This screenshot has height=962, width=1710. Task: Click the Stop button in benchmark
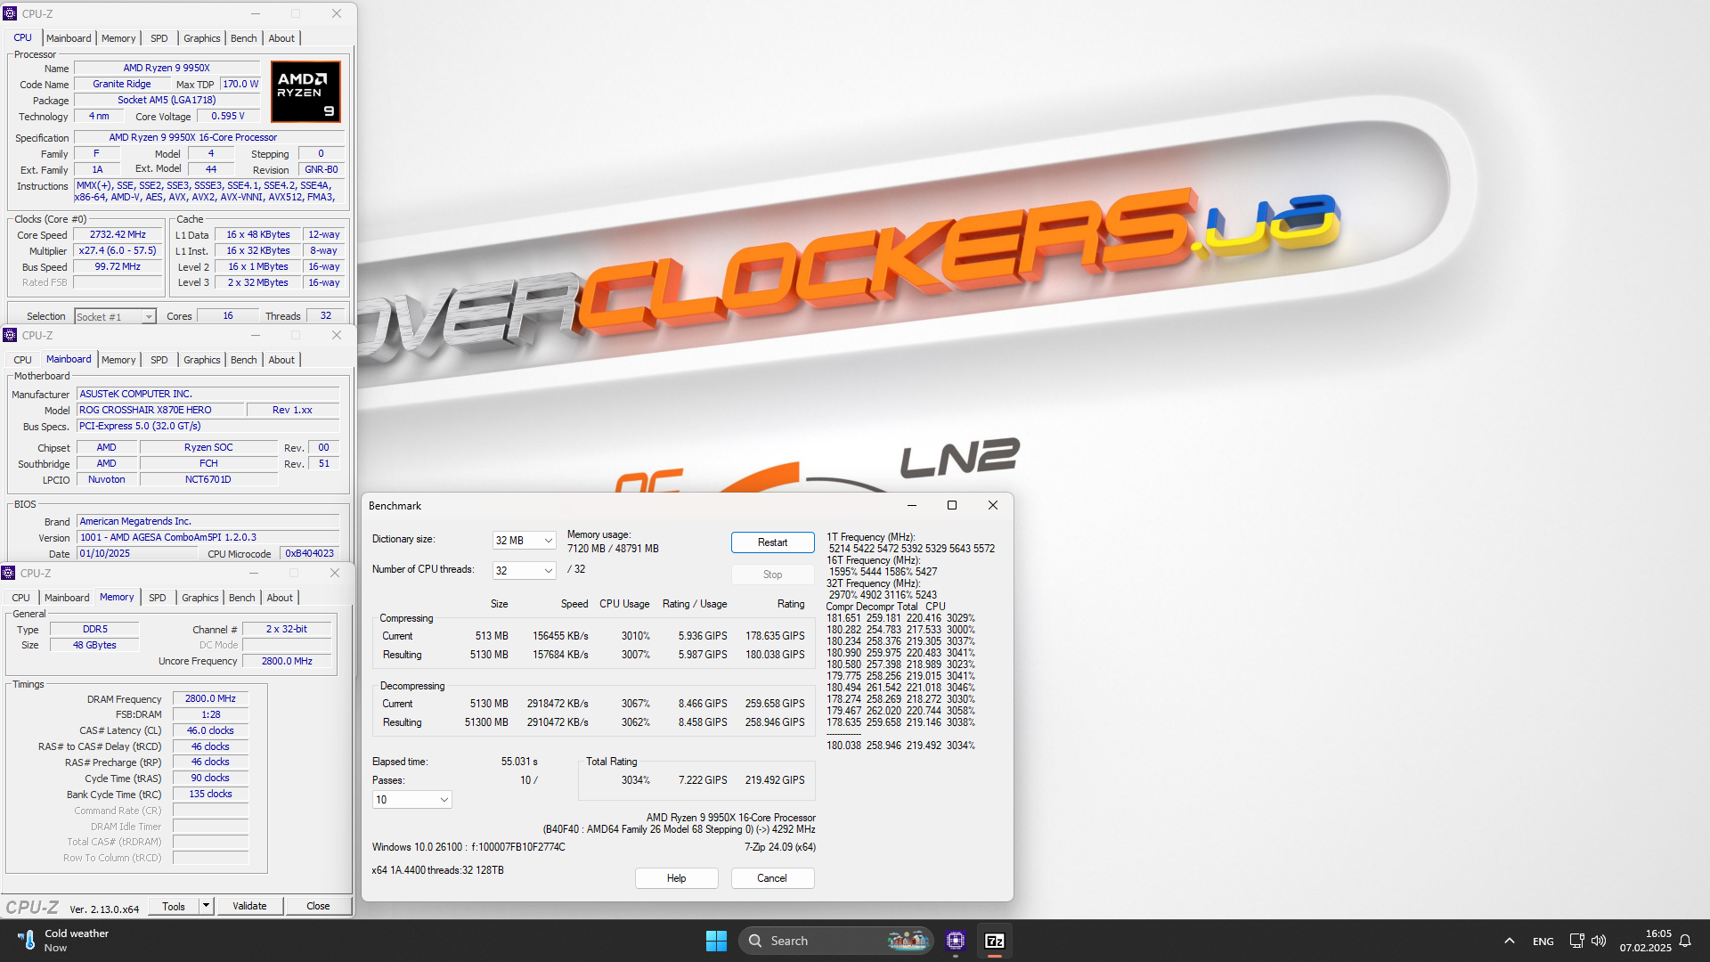point(770,575)
